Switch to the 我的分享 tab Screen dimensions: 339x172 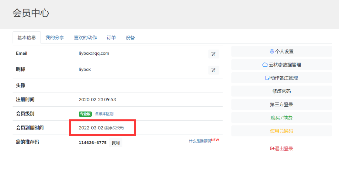(x=55, y=38)
